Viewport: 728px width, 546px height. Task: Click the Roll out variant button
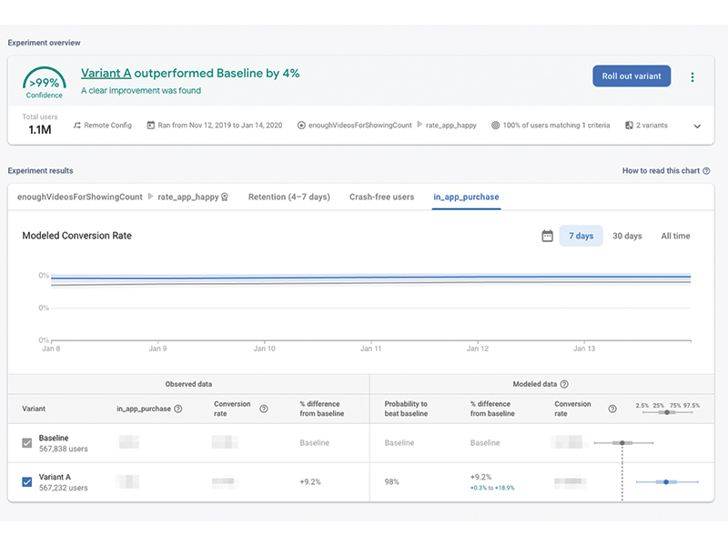[632, 76]
